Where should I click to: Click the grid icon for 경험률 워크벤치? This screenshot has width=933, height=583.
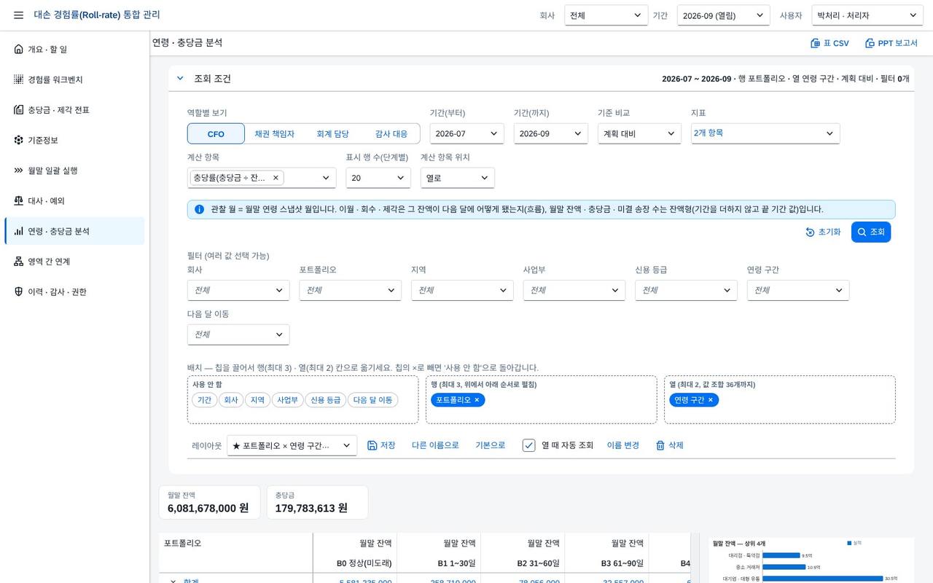coord(18,79)
